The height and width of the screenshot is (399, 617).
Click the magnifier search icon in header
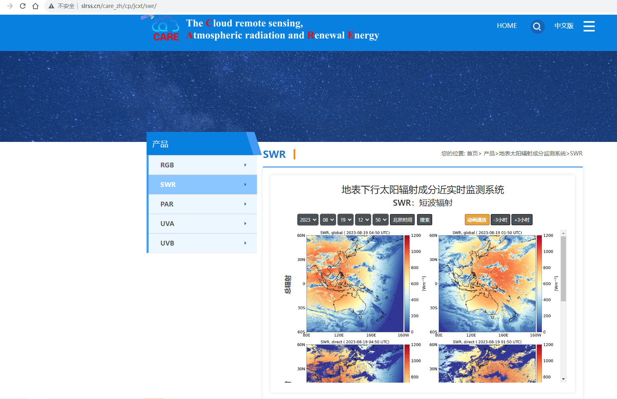[537, 27]
